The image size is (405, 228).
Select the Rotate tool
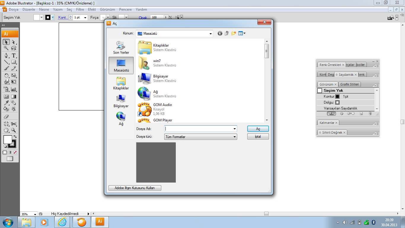[7, 75]
